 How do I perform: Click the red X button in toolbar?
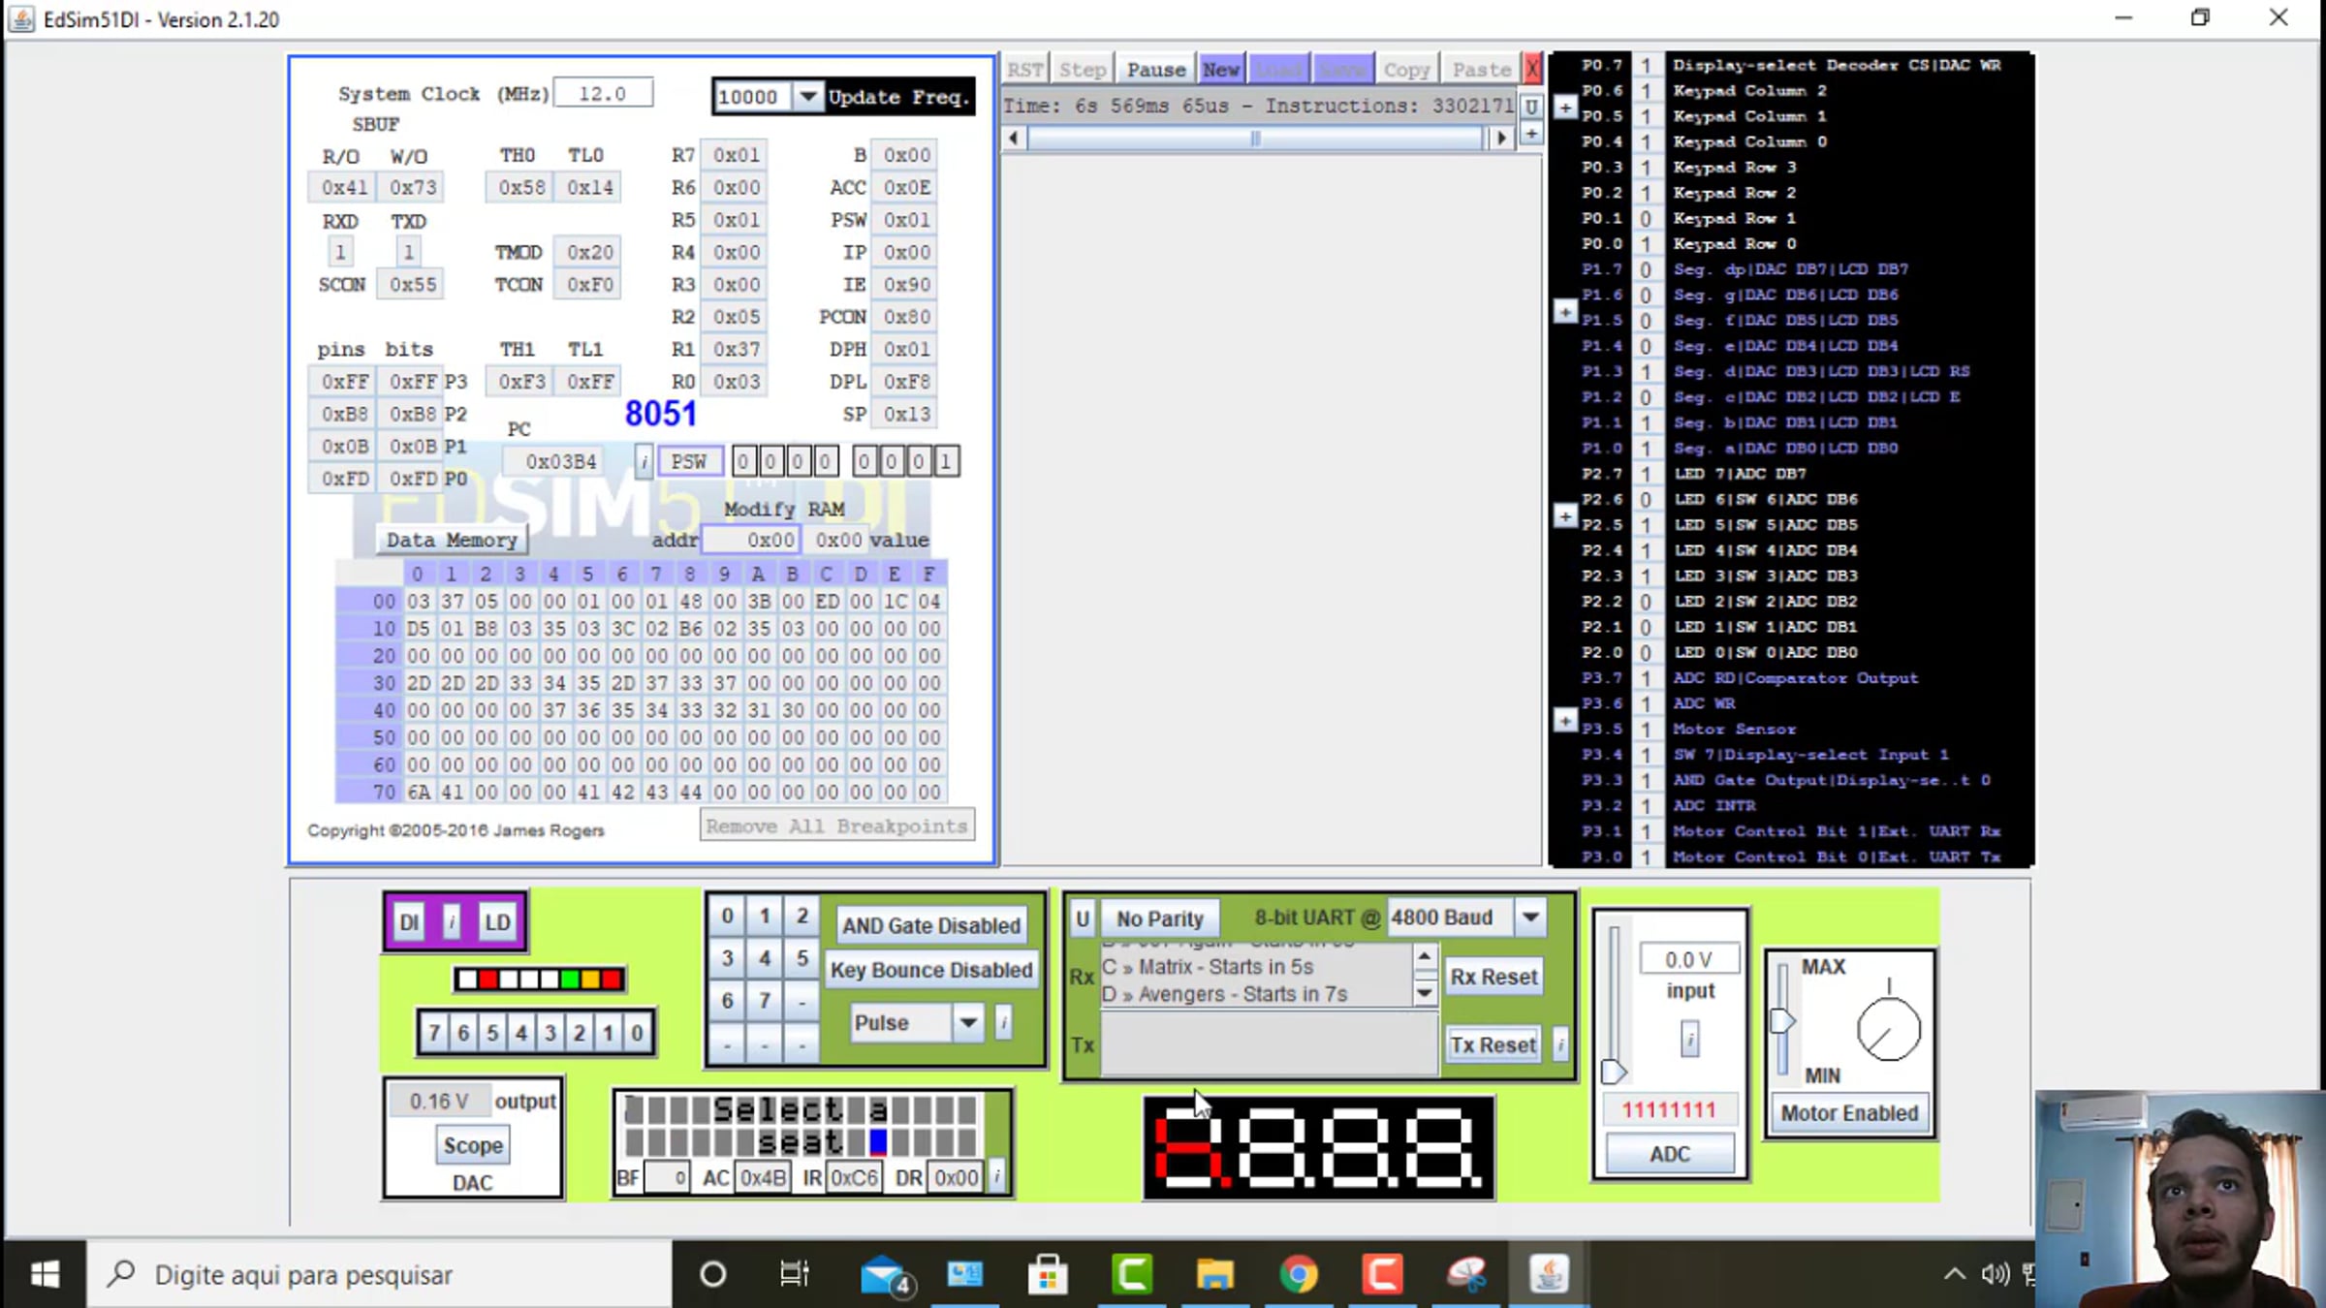1532,70
